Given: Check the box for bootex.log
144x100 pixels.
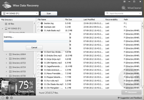Looking at the screenshot, I should (39, 23).
